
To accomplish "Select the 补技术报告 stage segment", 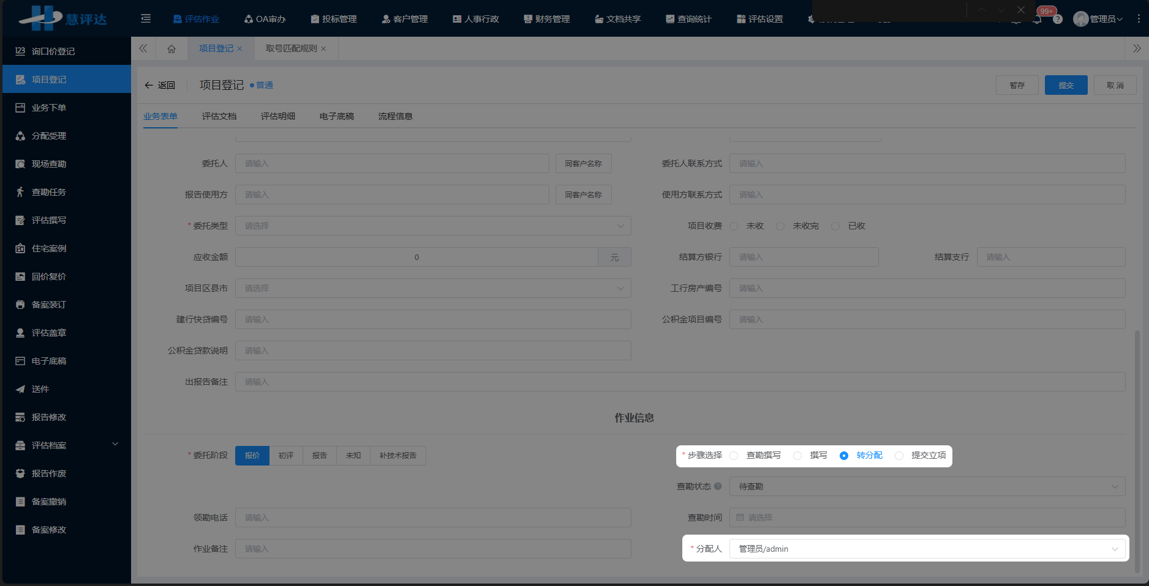I will click(x=397, y=456).
